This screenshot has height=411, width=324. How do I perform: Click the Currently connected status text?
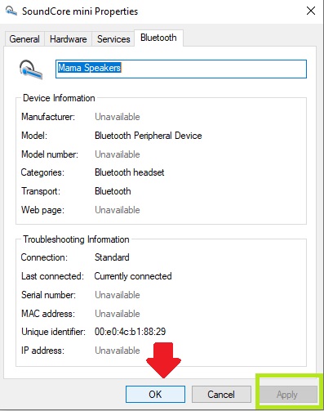tap(133, 276)
